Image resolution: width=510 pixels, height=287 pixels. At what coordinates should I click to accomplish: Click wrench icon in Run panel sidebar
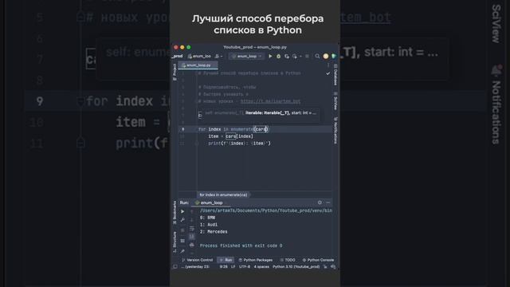click(x=182, y=220)
